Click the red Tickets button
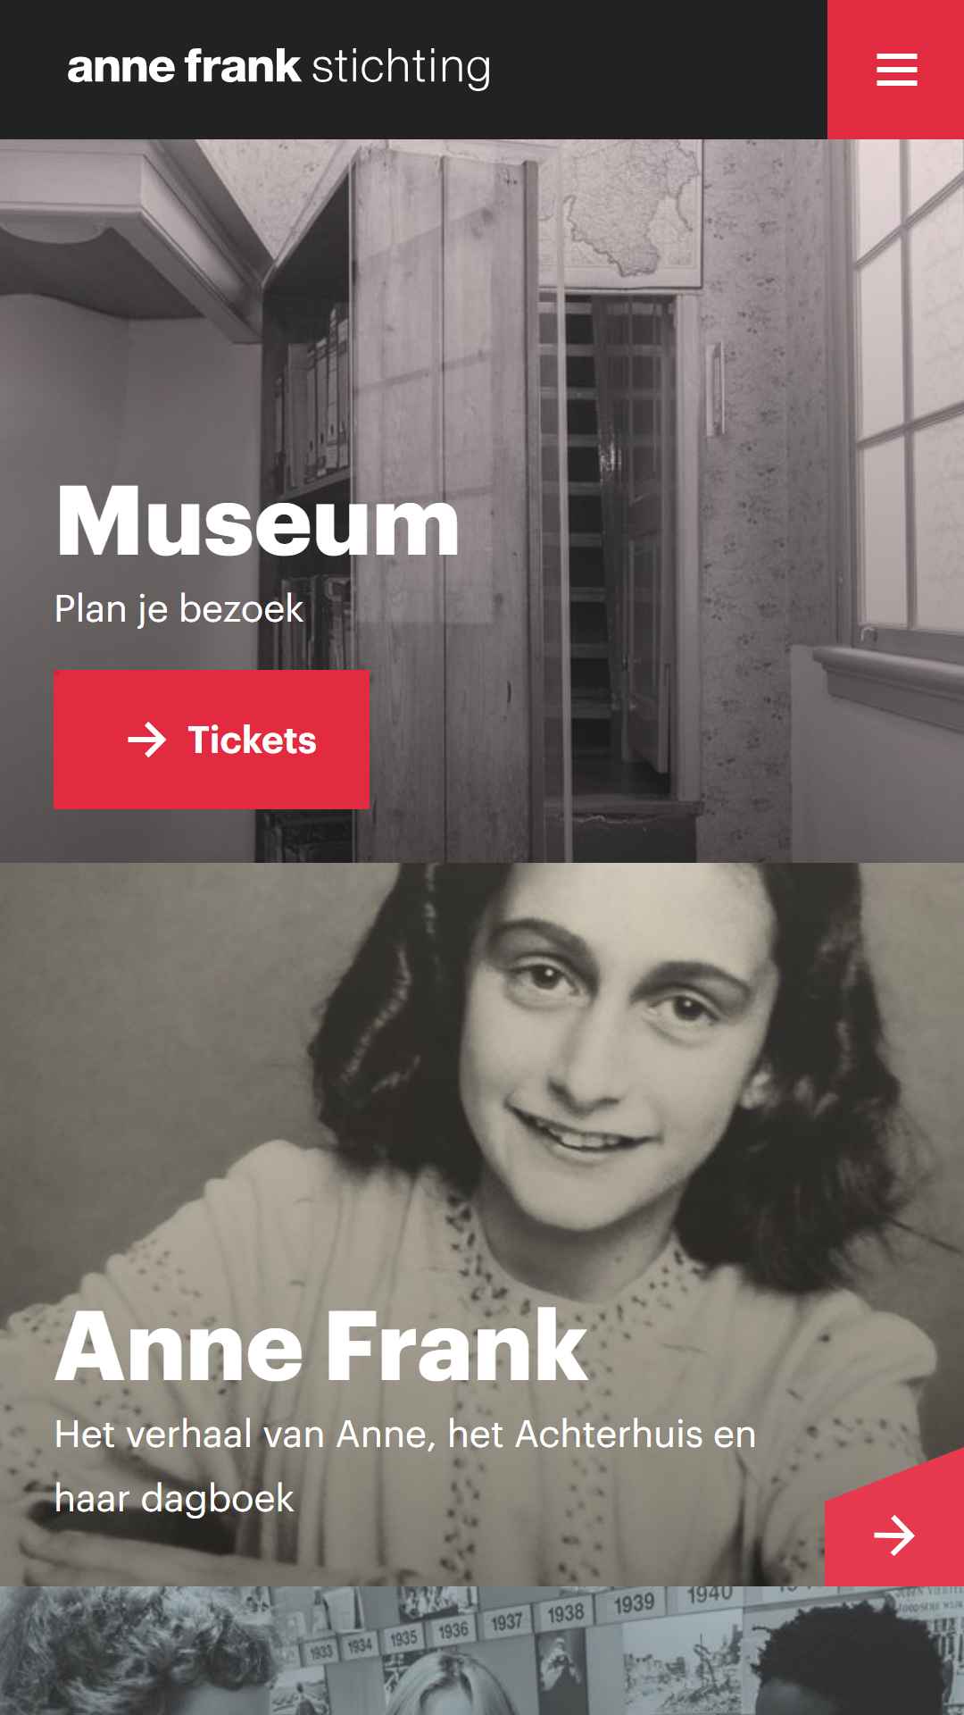 coord(212,740)
